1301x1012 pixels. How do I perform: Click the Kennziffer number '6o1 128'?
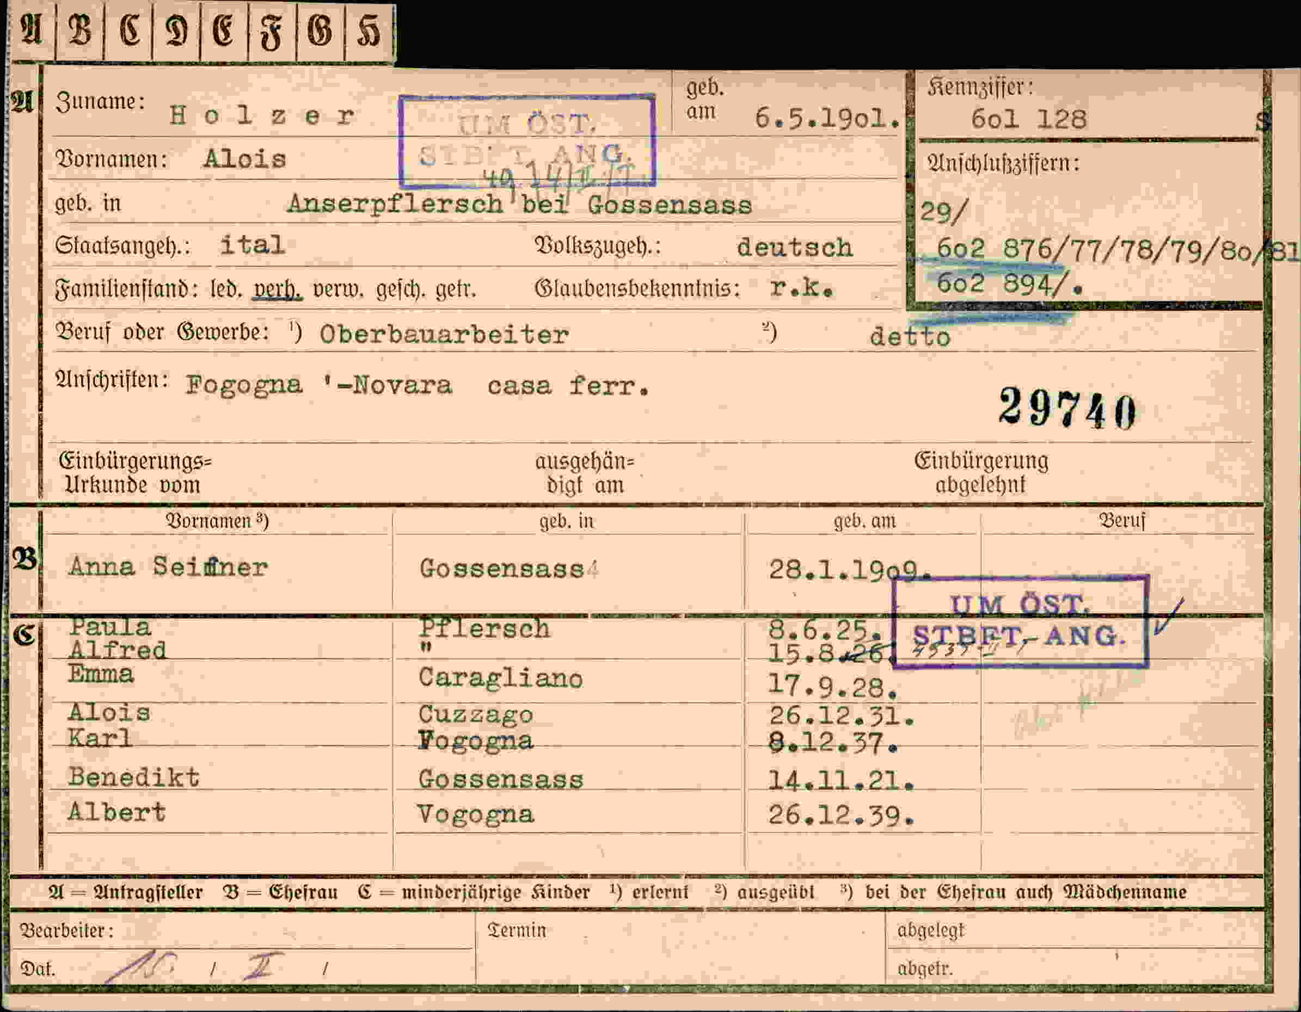(x=1028, y=119)
